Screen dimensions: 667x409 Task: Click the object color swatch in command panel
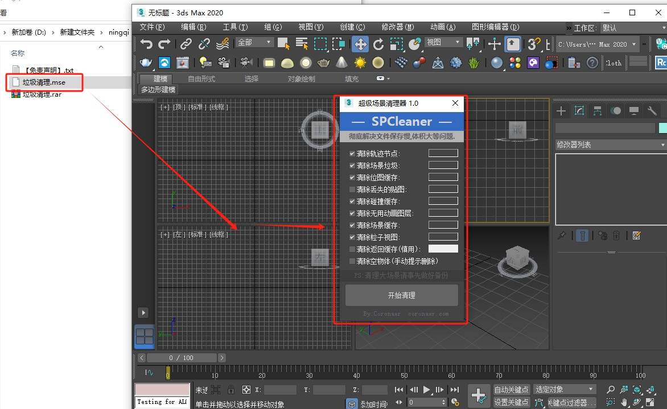coord(663,128)
